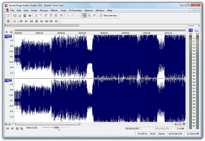
Task: Select the Edit tool
Action: 85,15
